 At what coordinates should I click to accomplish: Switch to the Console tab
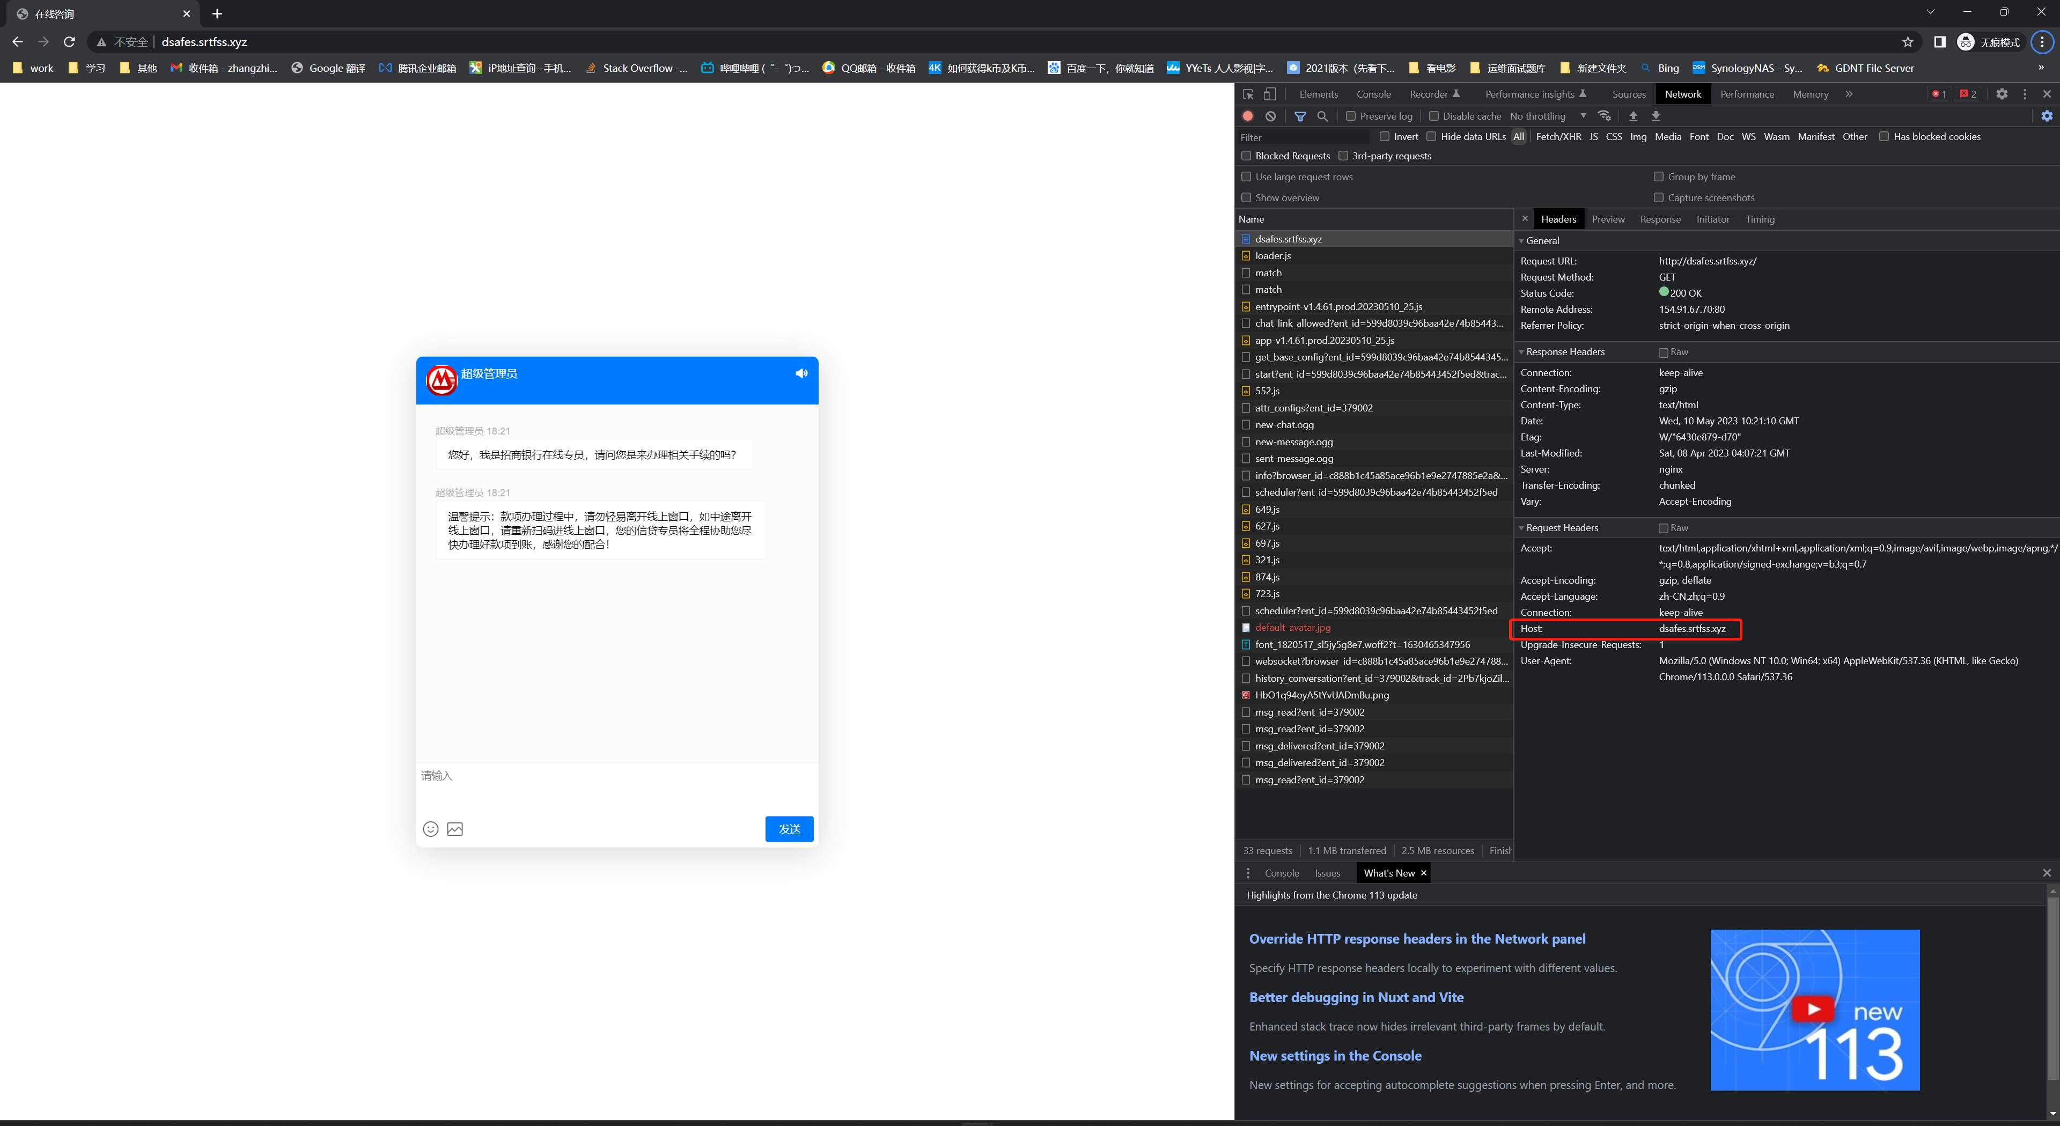pos(1373,93)
